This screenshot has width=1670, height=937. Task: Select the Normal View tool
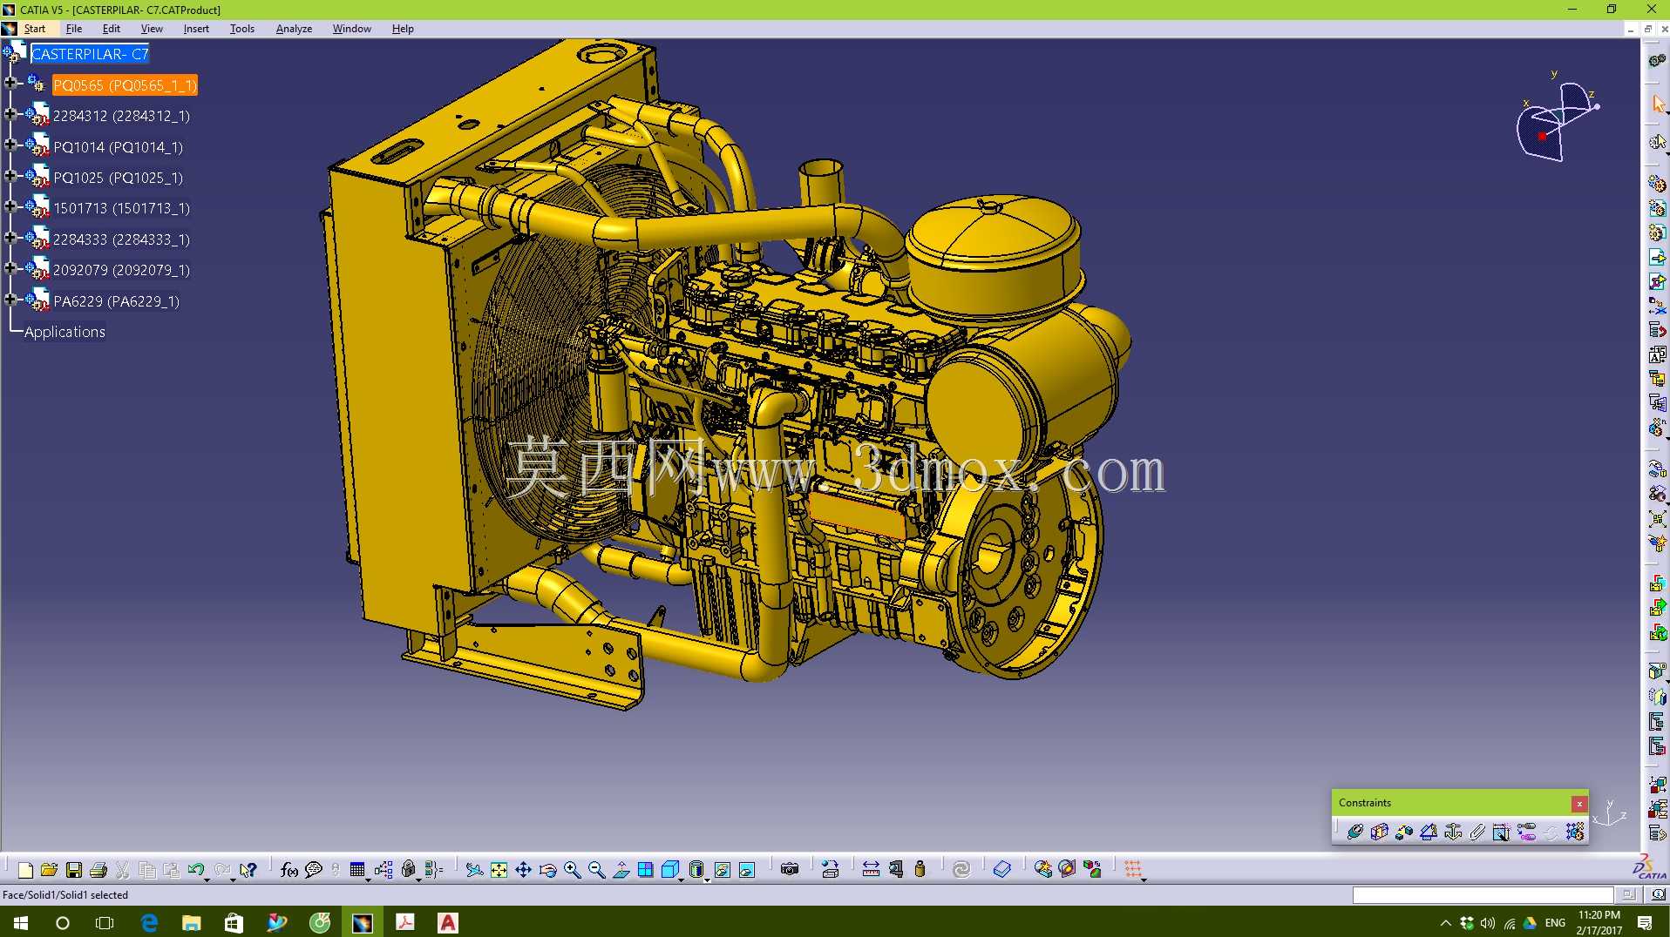tap(621, 869)
